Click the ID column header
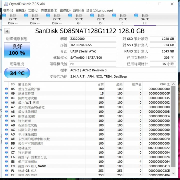 (13, 84)
